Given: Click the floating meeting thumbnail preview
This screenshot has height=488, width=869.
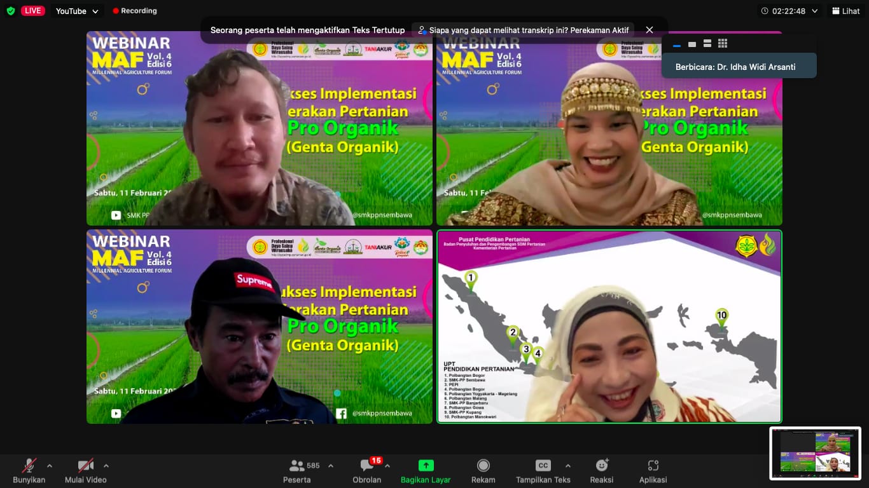Looking at the screenshot, I should [815, 452].
